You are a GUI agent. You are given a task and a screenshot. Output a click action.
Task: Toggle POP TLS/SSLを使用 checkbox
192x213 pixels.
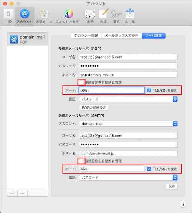click(x=149, y=91)
